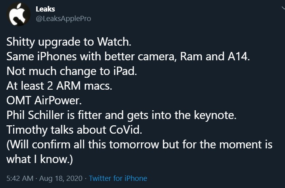Click the Apple logo profile avatar
The image size is (285, 188).
coord(17,16)
